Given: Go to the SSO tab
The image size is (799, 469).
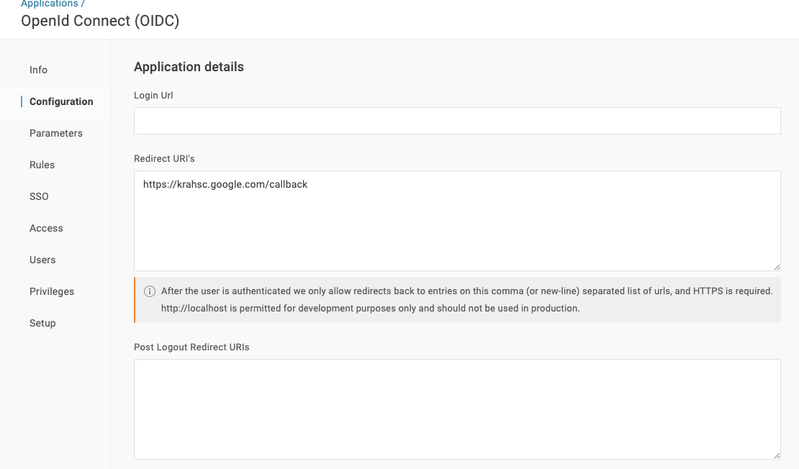Looking at the screenshot, I should (x=39, y=196).
